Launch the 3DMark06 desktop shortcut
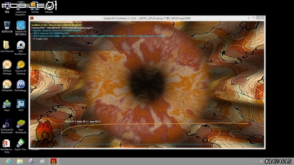This screenshot has height=165, width=294. tap(7, 86)
